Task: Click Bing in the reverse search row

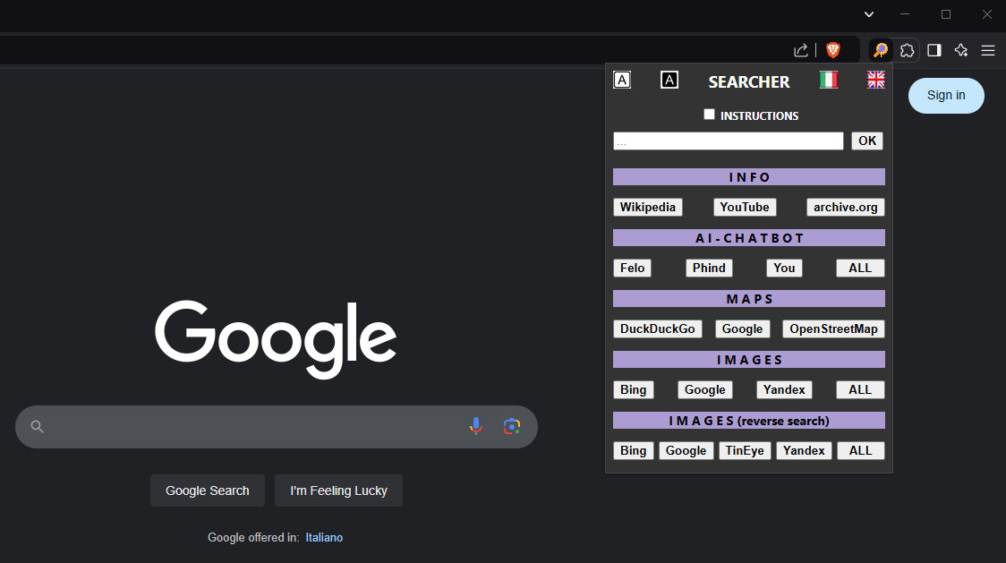Action: [x=634, y=450]
